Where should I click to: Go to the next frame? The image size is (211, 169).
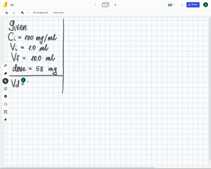click(x=115, y=5)
